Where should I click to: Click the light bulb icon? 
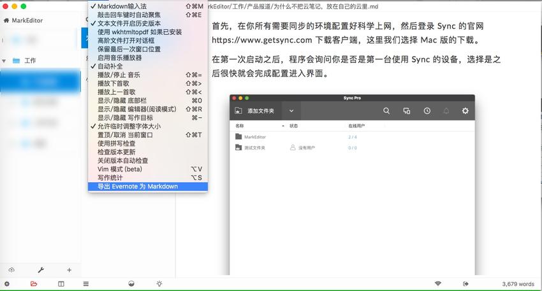159,284
